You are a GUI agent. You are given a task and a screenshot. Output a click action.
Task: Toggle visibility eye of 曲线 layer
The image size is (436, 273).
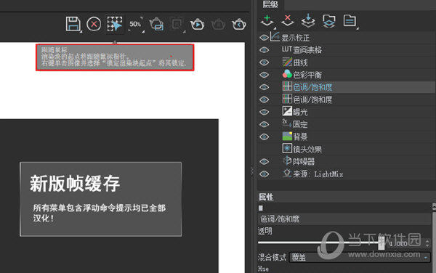pyautogui.click(x=264, y=62)
